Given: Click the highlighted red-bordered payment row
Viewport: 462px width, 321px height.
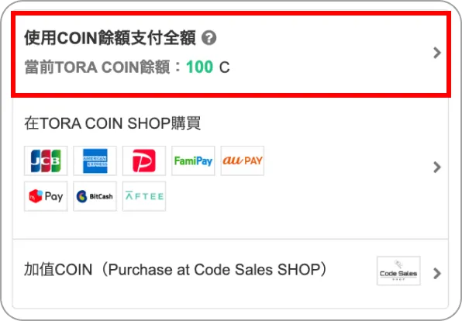Looking at the screenshot, I should [231, 54].
